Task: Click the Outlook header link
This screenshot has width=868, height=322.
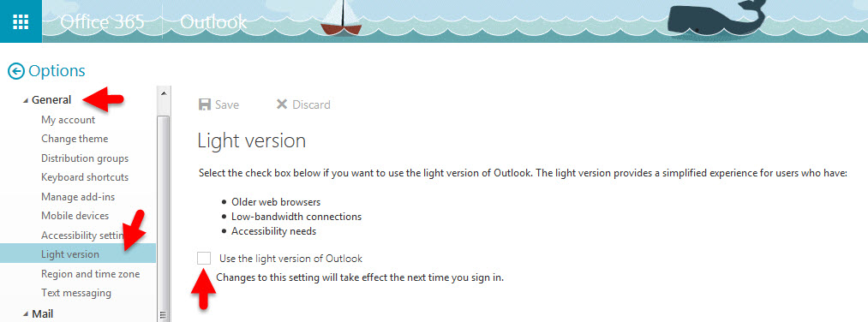Action: pos(213,21)
